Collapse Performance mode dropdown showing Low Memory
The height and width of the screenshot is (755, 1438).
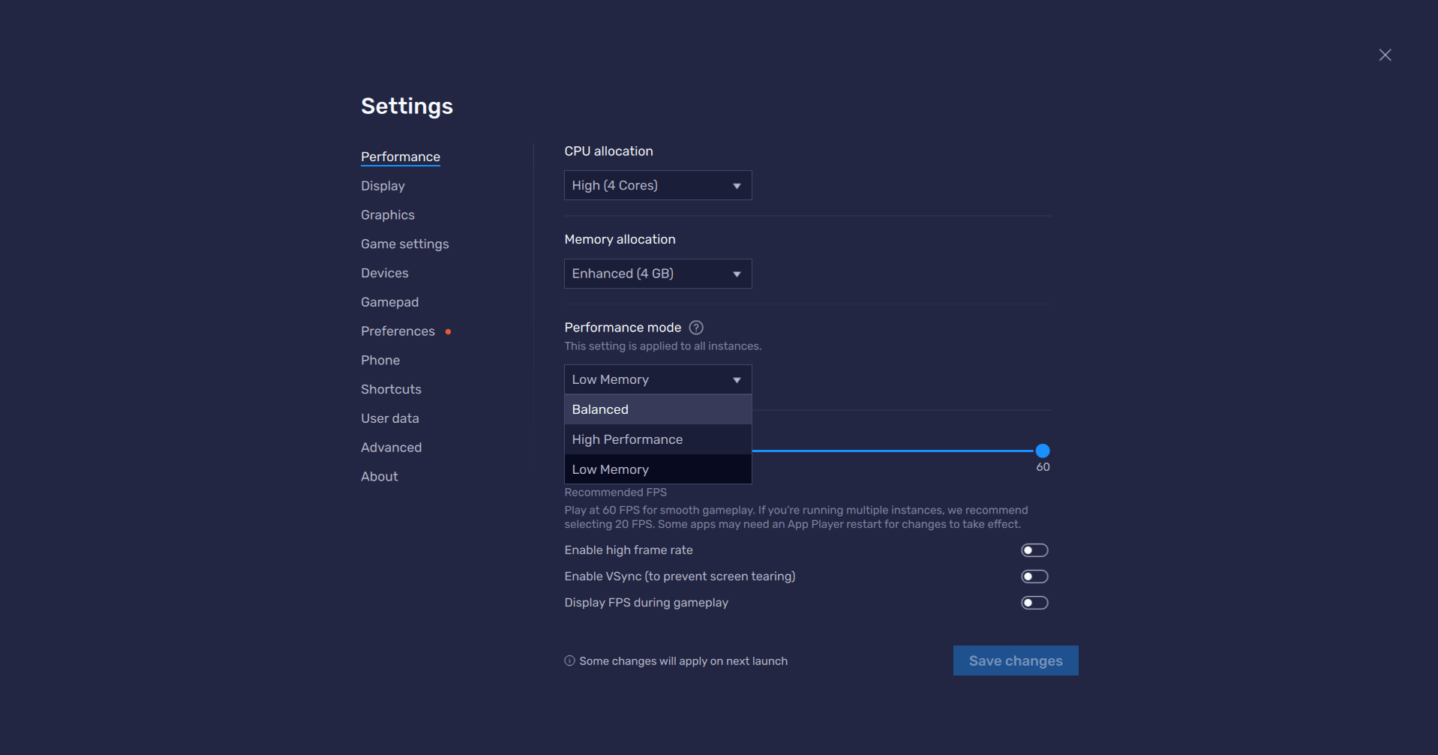pyautogui.click(x=658, y=379)
